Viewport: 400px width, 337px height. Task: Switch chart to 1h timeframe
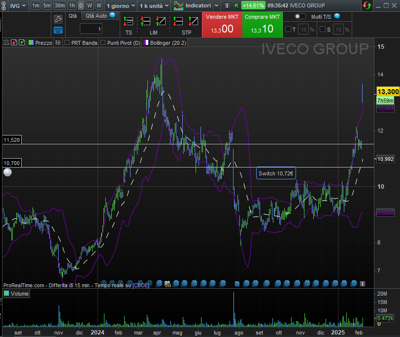(72, 5)
